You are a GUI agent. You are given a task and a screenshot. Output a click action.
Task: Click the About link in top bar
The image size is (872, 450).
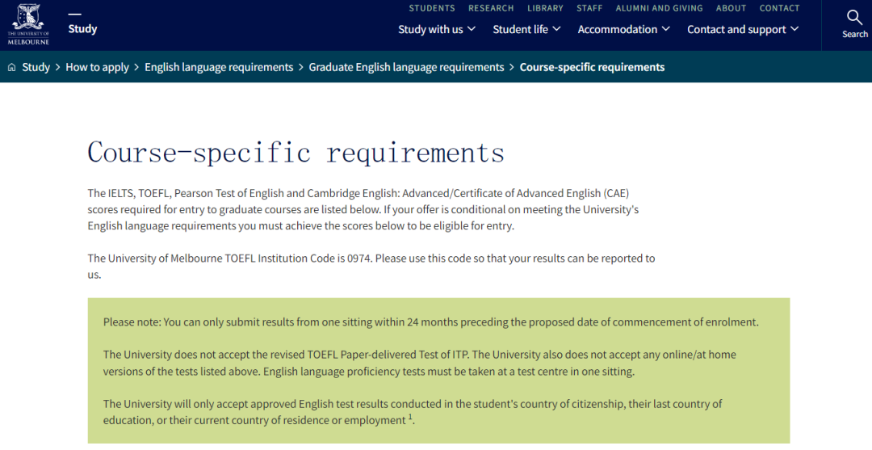tap(731, 8)
